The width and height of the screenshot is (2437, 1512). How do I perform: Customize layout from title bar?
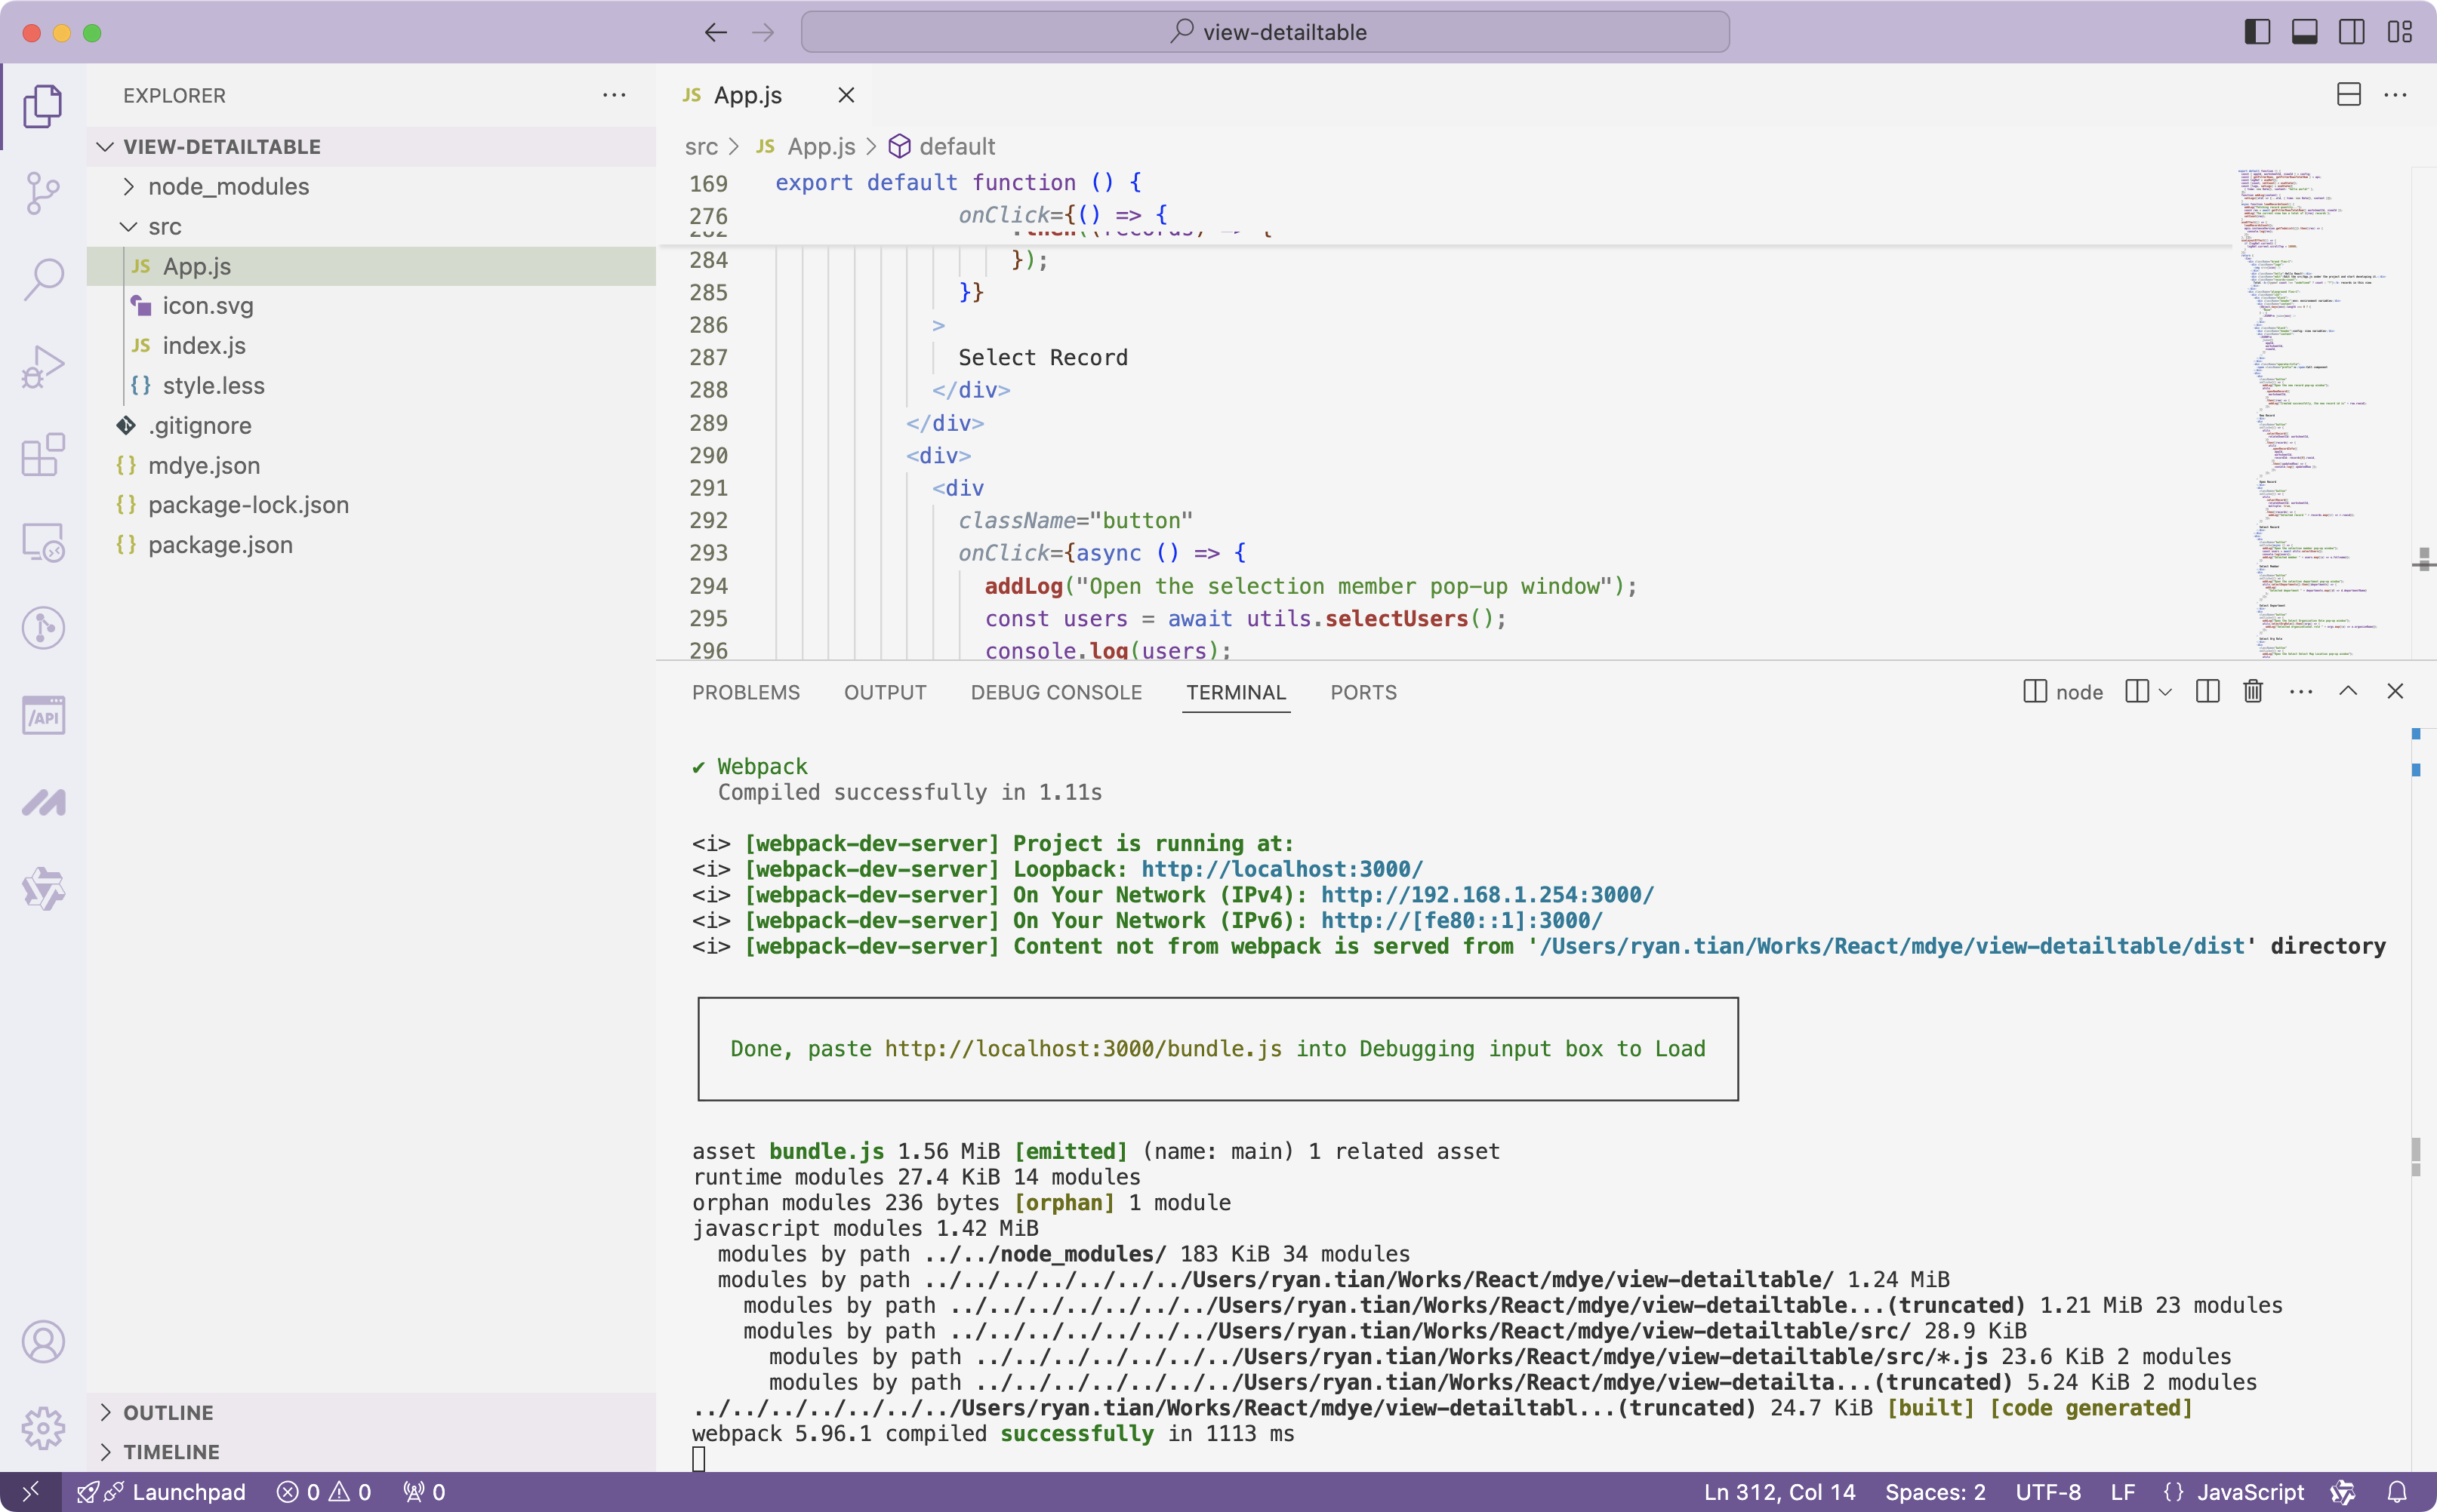2399,32
